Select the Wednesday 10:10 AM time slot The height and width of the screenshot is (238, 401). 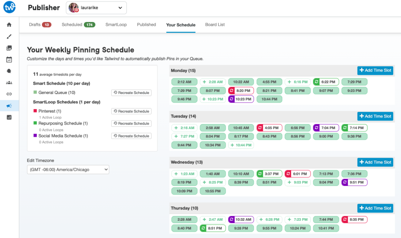(x=241, y=174)
